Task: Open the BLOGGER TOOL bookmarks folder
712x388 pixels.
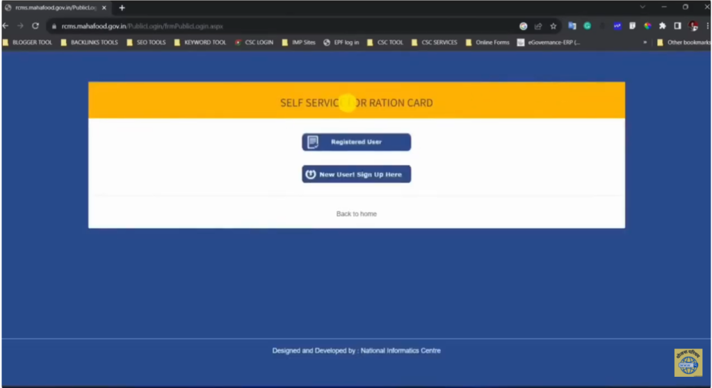Action: (x=27, y=42)
